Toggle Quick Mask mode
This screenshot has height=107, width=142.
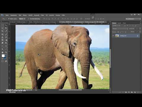click(2, 61)
